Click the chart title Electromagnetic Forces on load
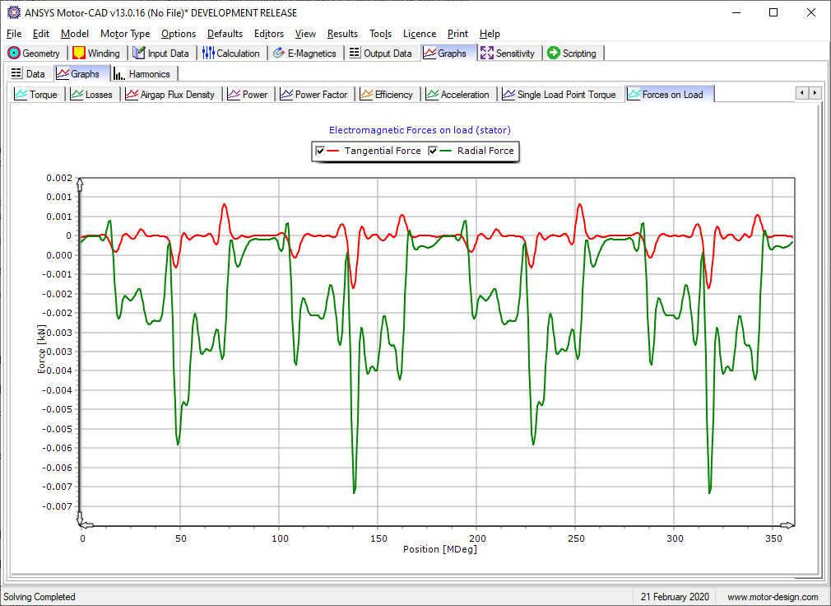Viewport: 831px width, 606px height. 420,130
